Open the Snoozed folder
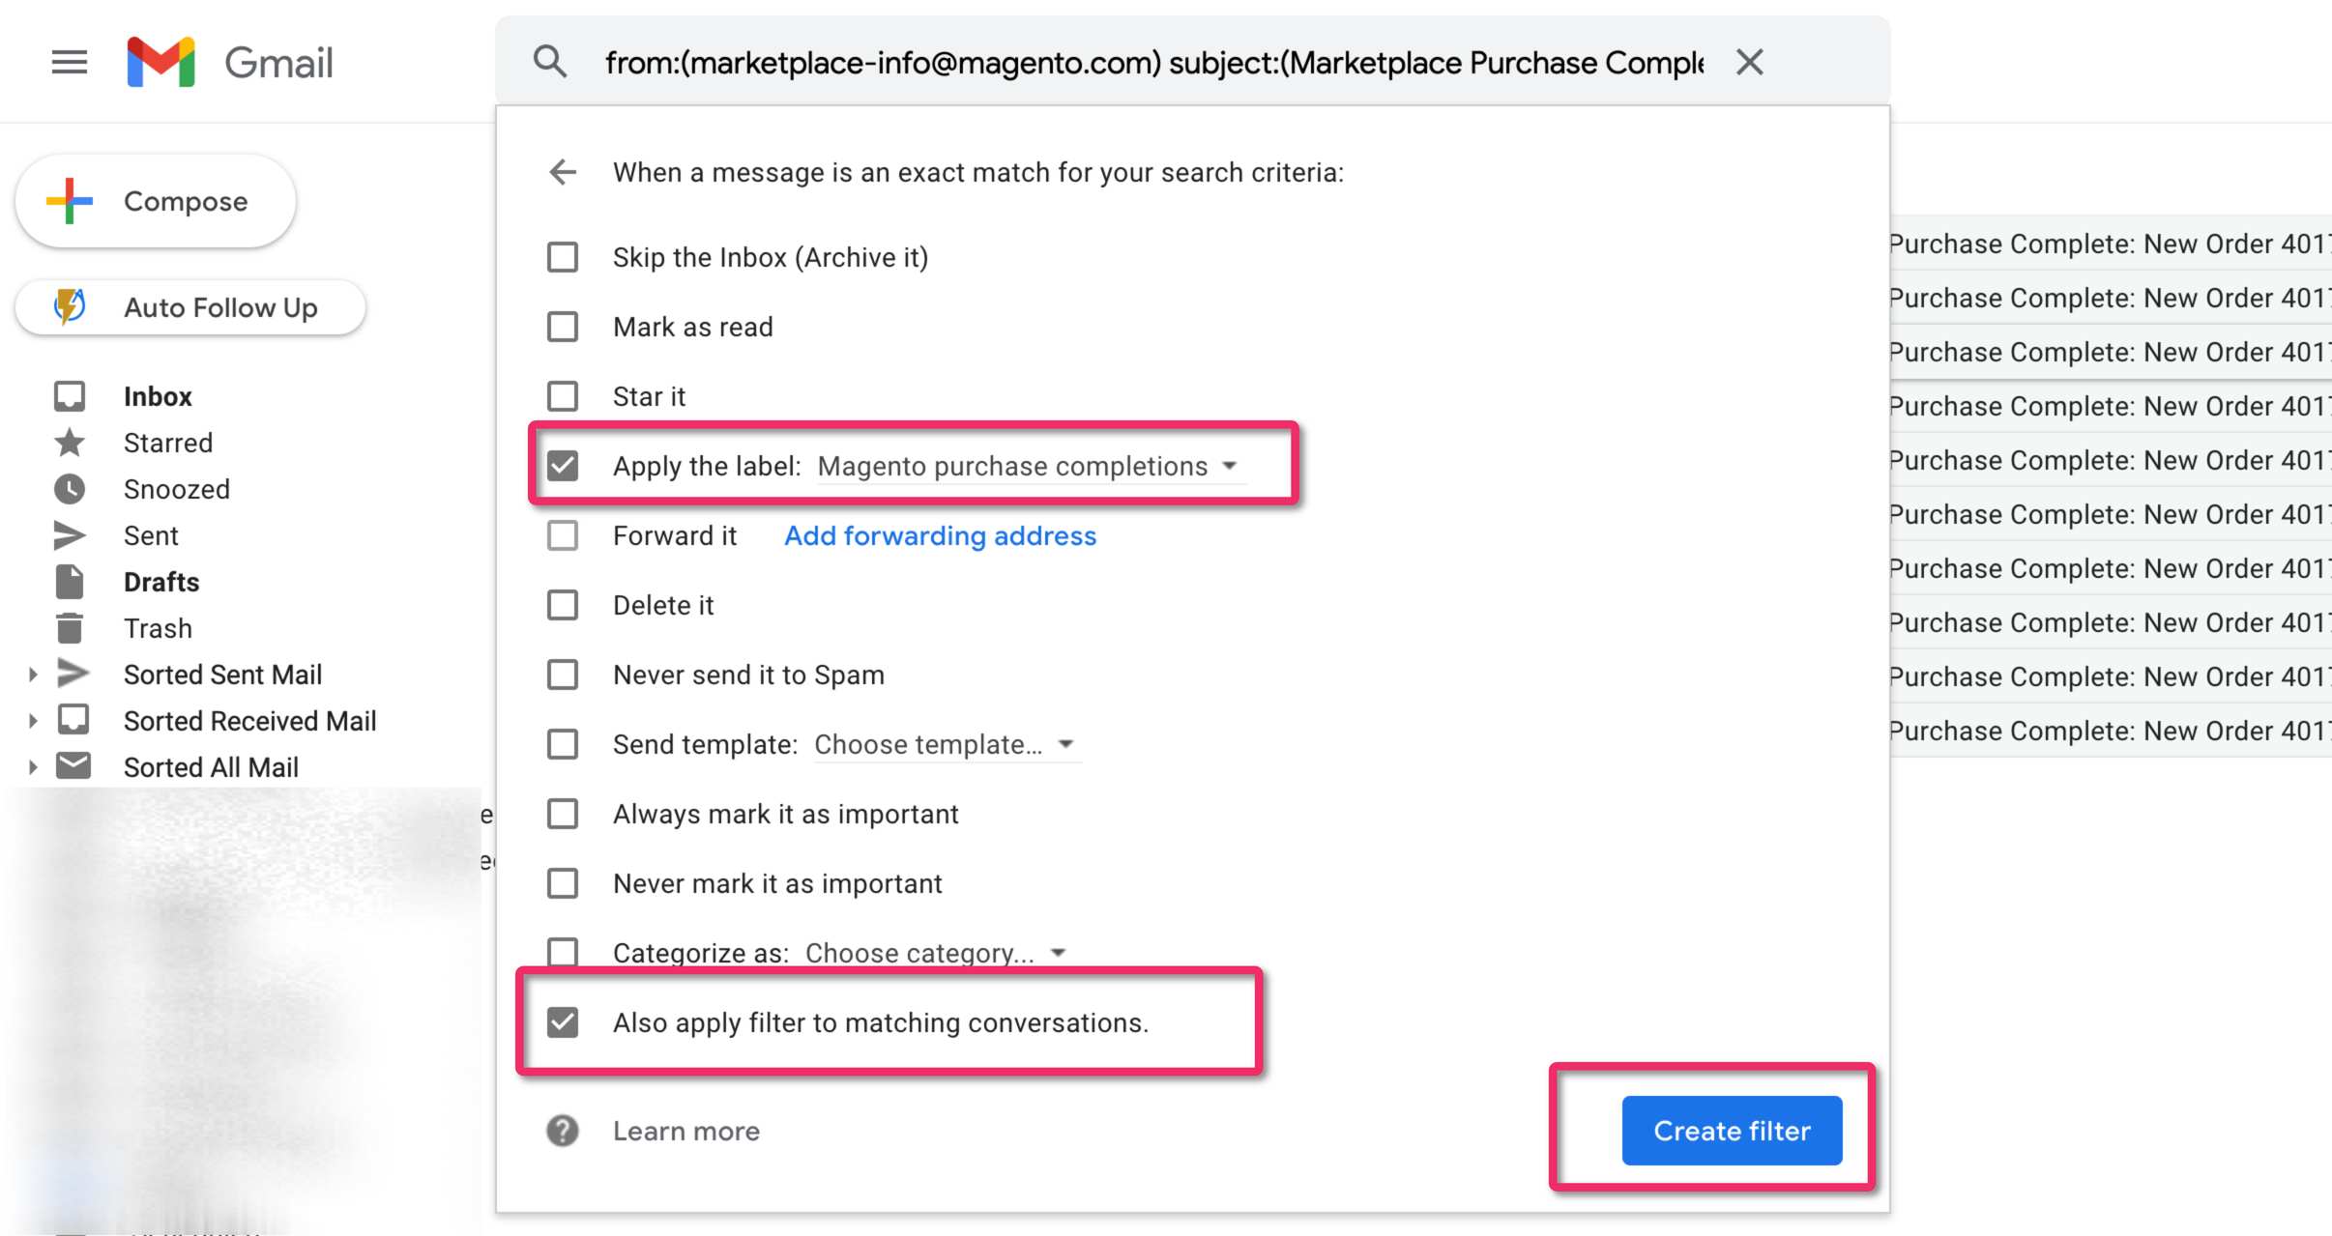Image resolution: width=2332 pixels, height=1236 pixels. point(177,489)
